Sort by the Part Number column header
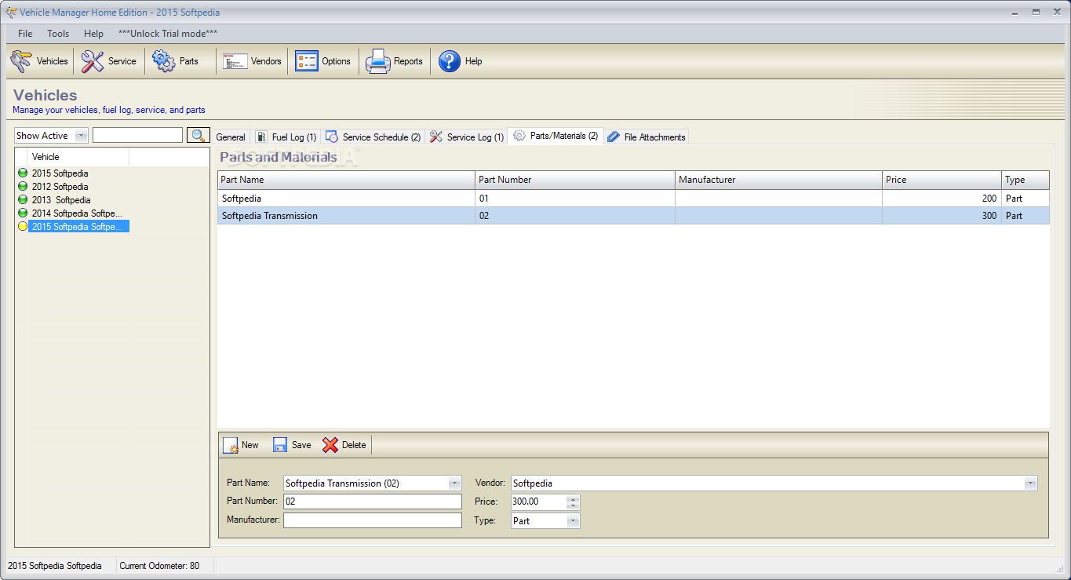Screen dimensions: 1071x580 575,180
